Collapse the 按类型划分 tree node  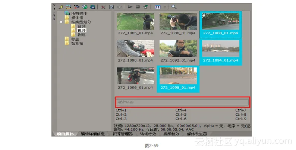[61, 22]
